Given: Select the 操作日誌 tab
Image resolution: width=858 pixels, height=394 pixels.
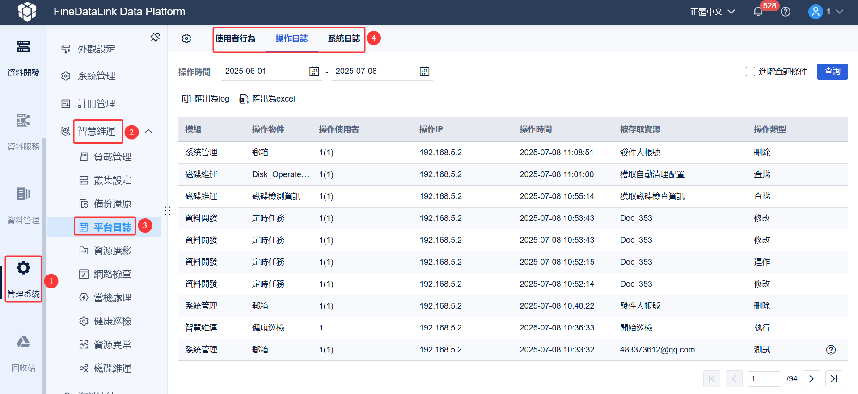Looking at the screenshot, I should (x=292, y=38).
